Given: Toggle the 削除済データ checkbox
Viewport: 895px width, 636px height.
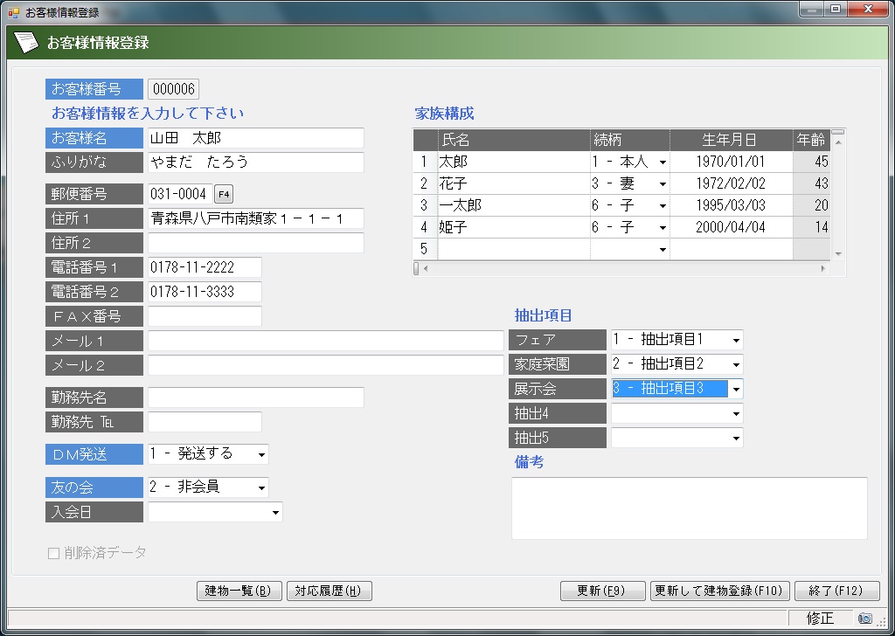Looking at the screenshot, I should (x=54, y=553).
